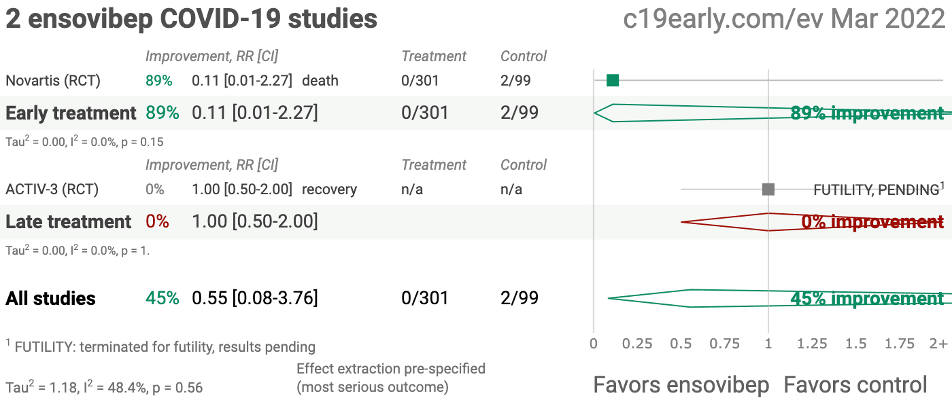952x400 pixels.
Task: Select the Early treatment group heading
Action: pyautogui.click(x=71, y=113)
